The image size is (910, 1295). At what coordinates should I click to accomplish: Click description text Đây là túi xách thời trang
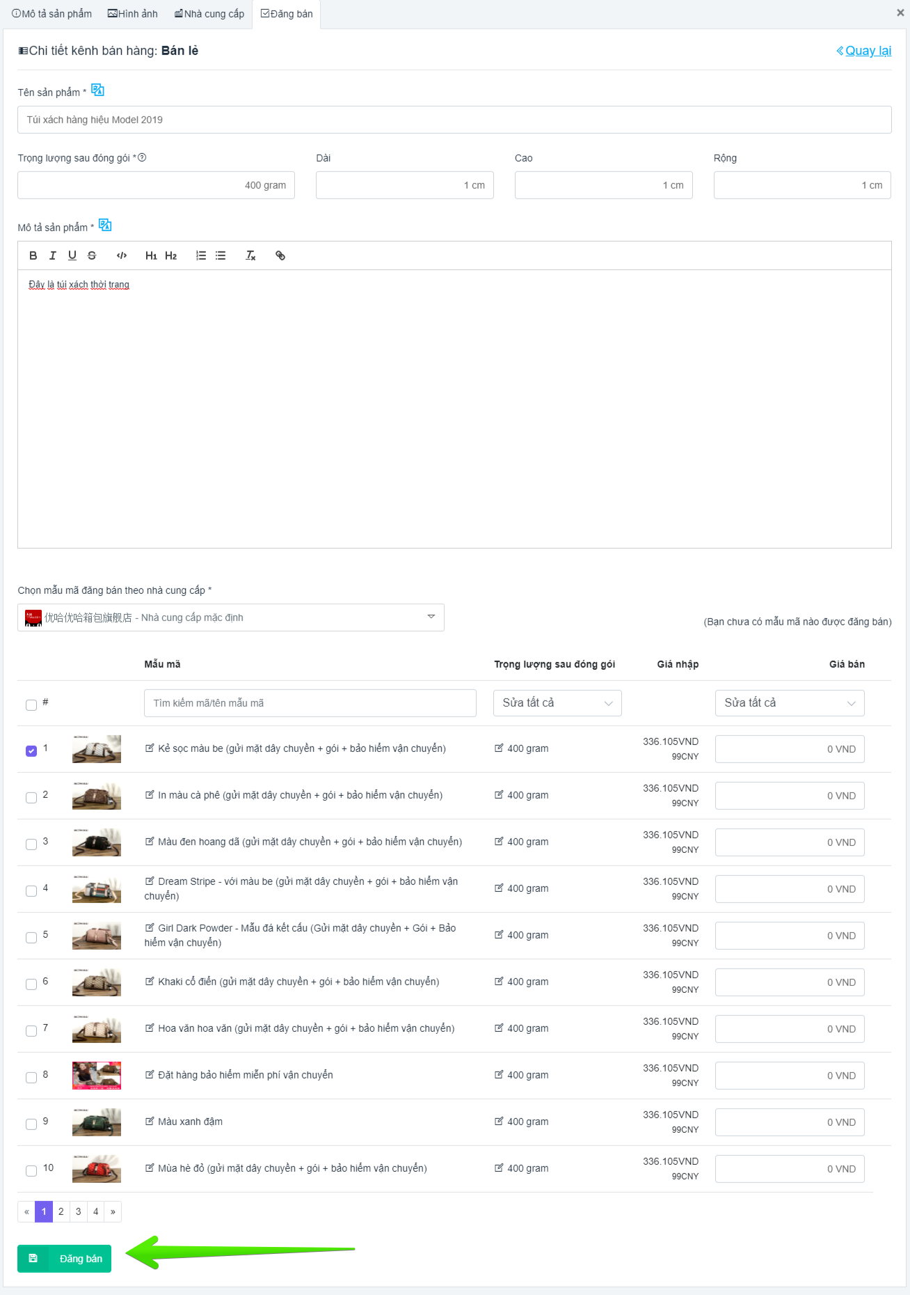(x=79, y=284)
